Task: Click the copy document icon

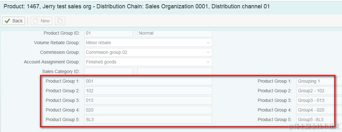Action: click(x=60, y=21)
